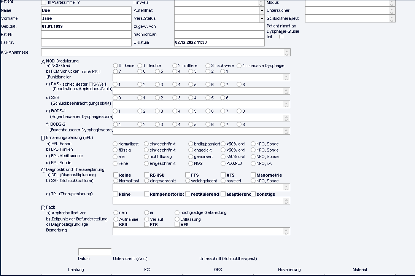415x276 pixels.
Task: Choose BODS-2 score 2
Action: coord(140,124)
